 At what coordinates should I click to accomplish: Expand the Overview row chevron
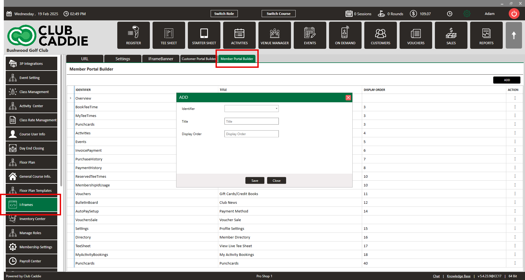pyautogui.click(x=71, y=98)
